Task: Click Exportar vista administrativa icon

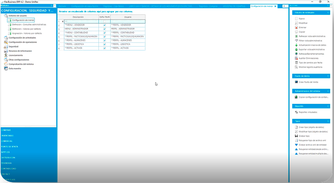Action: tap(296, 49)
